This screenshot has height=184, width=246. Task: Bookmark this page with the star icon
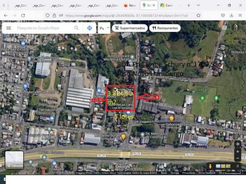198,15
